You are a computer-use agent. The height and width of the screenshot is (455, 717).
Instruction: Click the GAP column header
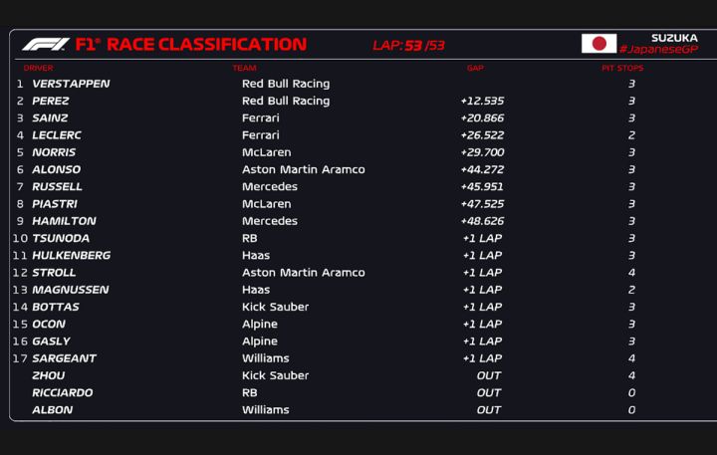(x=475, y=68)
